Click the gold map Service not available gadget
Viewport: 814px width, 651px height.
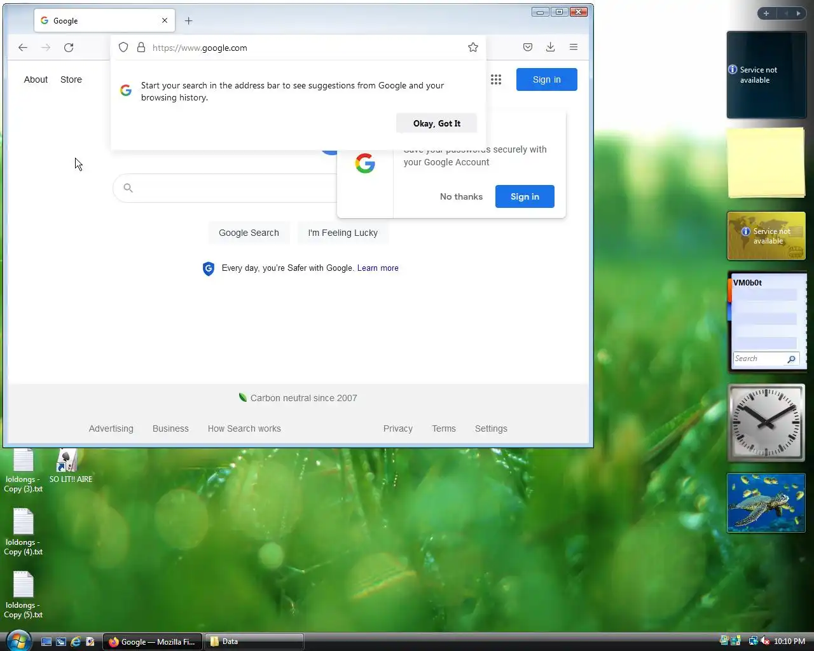[x=766, y=236]
